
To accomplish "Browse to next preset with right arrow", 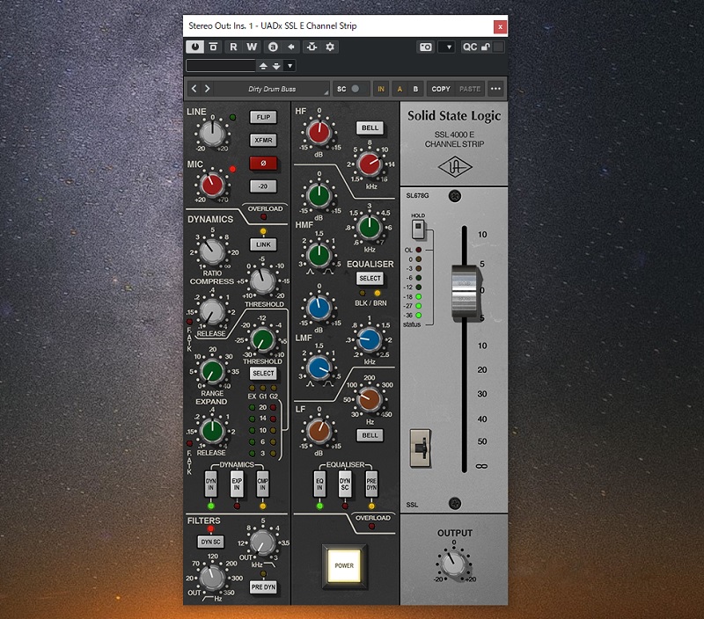I will pyautogui.click(x=207, y=88).
